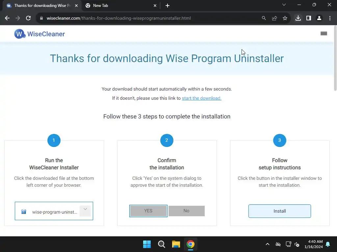Image resolution: width=337 pixels, height=252 pixels.
Task: Share this page icon in address bar
Action: [274, 18]
